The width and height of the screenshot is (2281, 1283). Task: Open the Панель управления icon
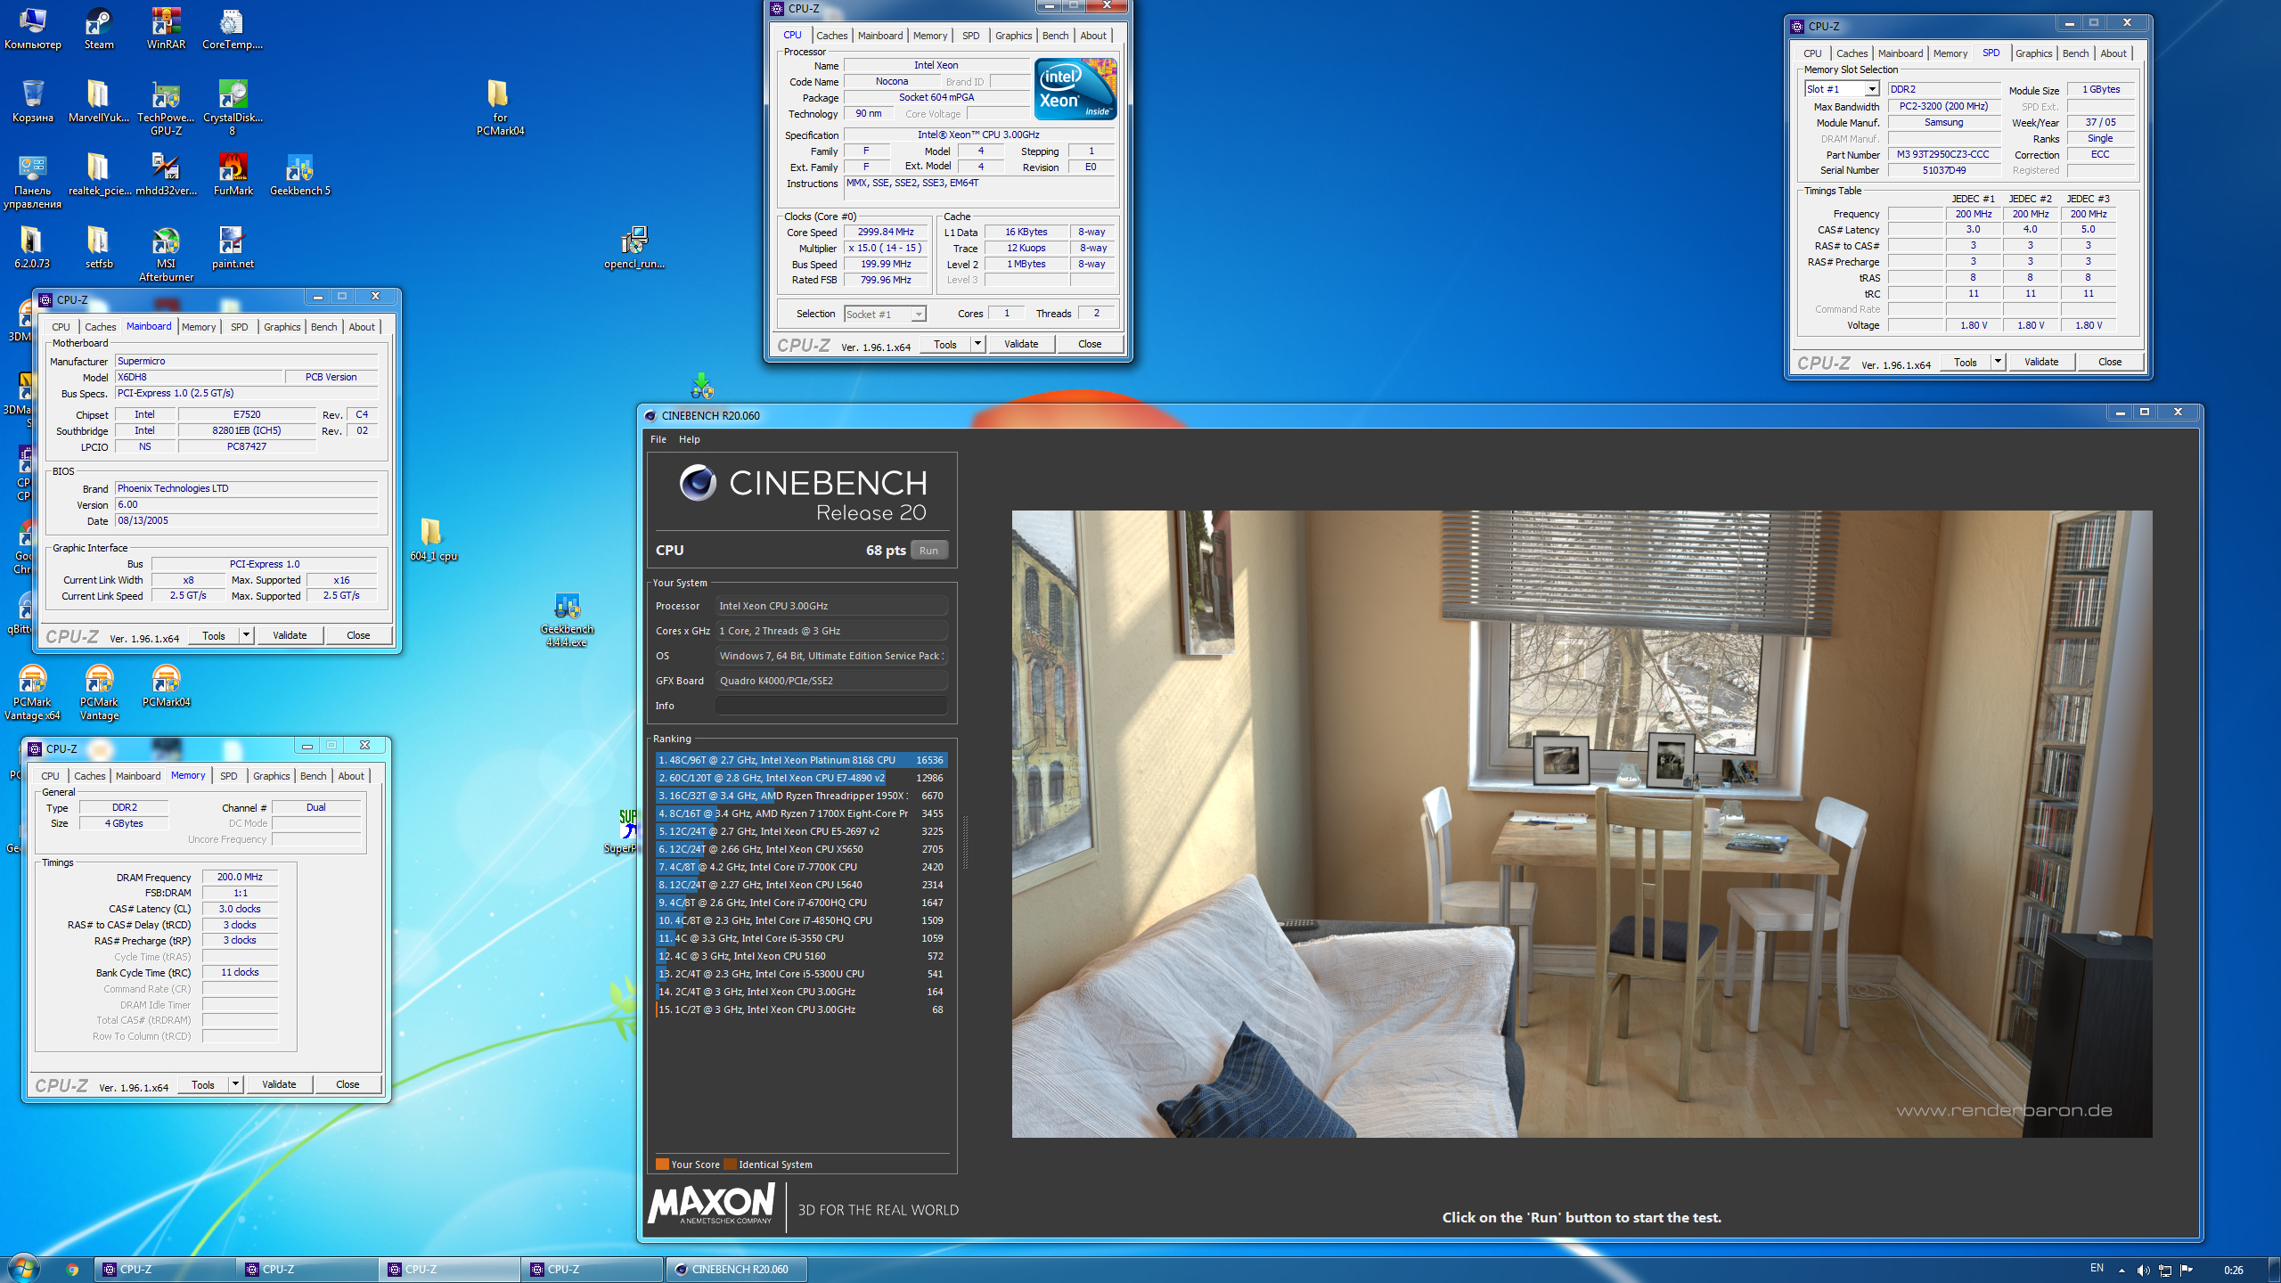click(x=33, y=181)
